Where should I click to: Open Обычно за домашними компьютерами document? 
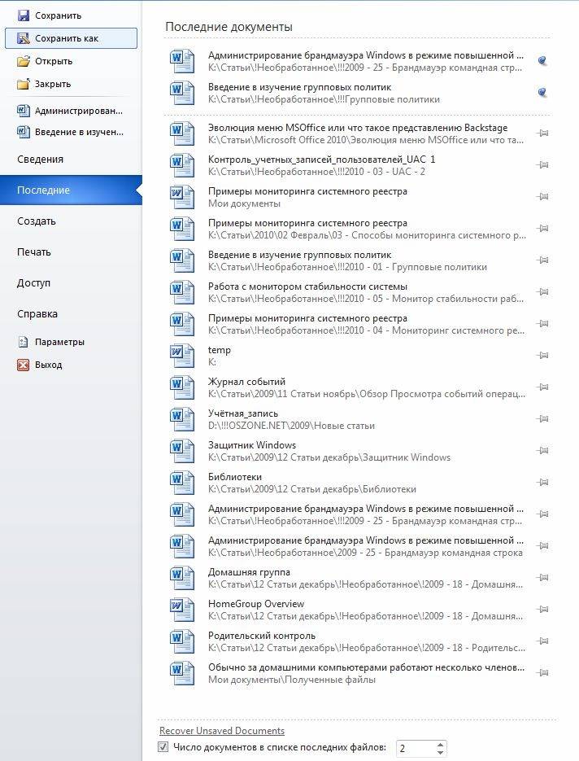pos(359,673)
